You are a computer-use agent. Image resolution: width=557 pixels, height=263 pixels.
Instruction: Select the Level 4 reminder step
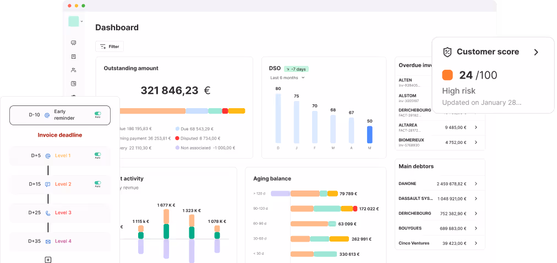(x=59, y=242)
